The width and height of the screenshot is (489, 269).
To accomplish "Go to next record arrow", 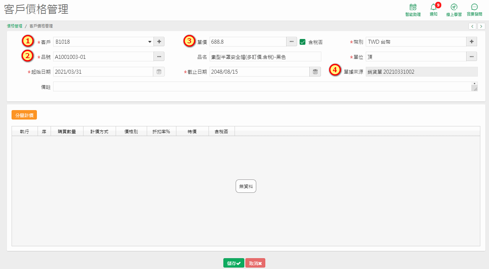I will [481, 26].
